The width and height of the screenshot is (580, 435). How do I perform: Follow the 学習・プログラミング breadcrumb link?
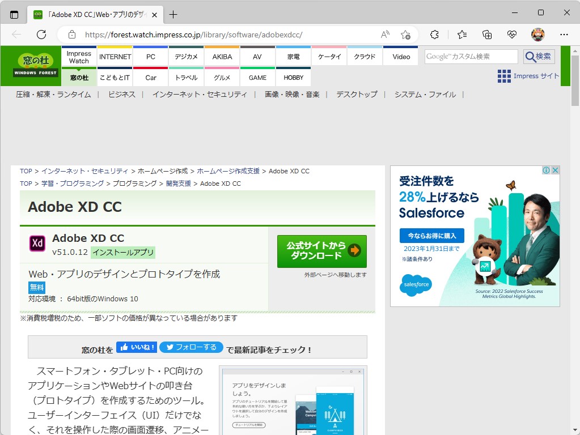coord(73,184)
